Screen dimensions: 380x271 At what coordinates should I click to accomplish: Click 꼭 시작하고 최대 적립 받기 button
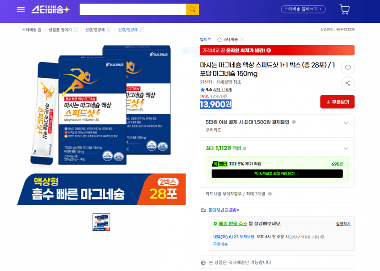pos(277,174)
